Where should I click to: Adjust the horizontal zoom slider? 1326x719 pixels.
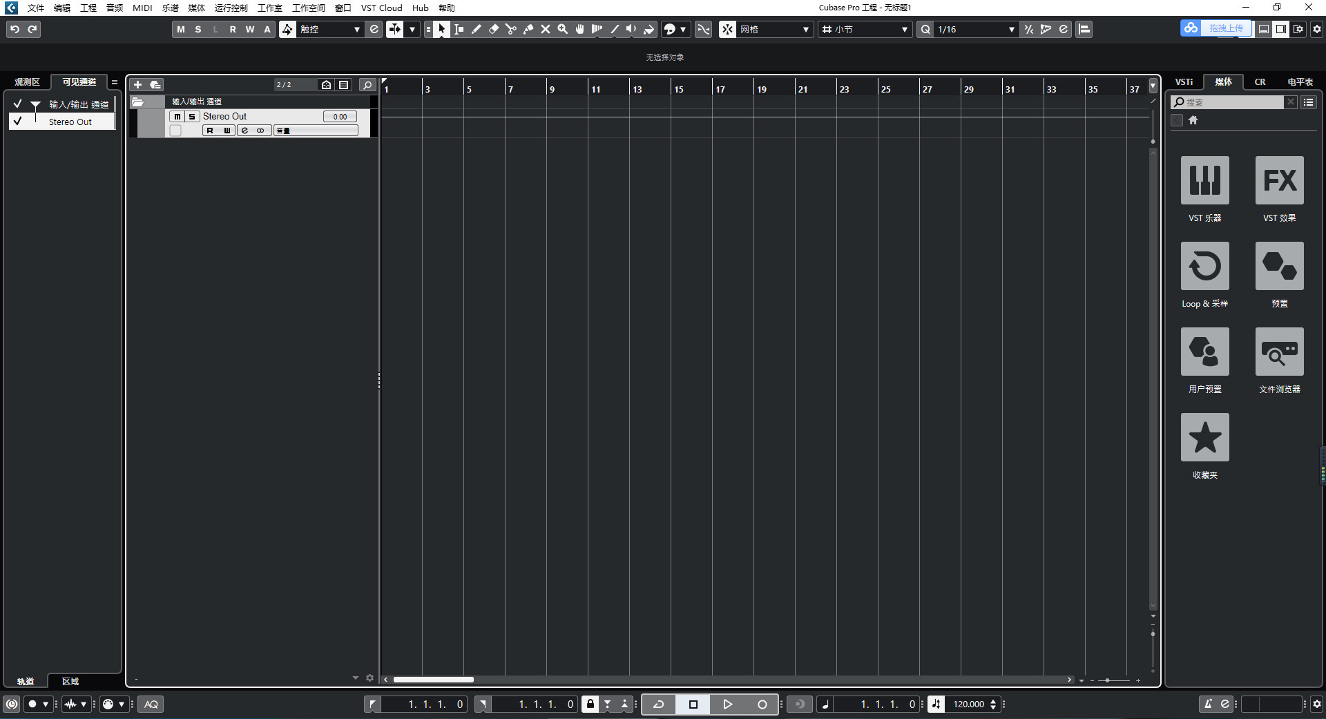(x=1115, y=680)
